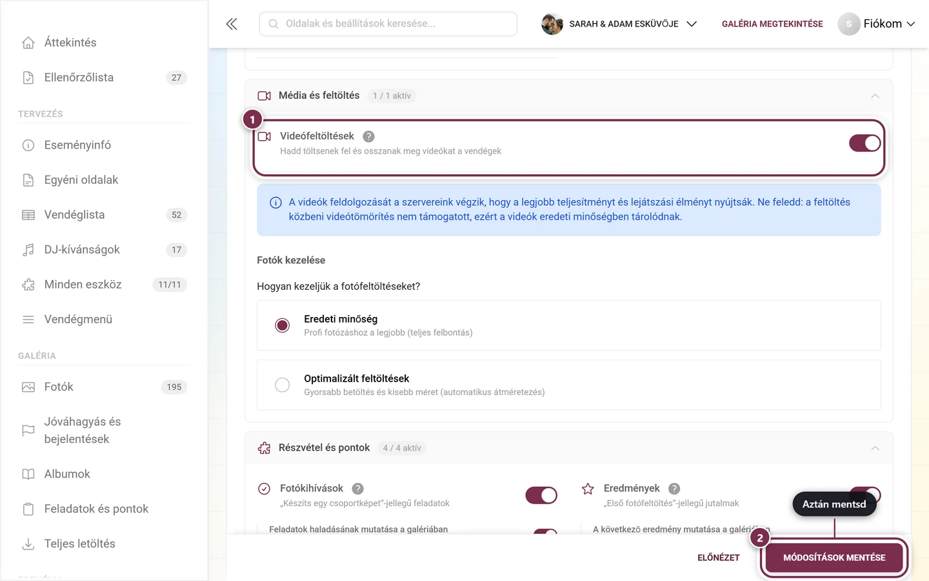929x581 pixels.
Task: Click the 4 / 4 aktív badge
Action: 402,448
